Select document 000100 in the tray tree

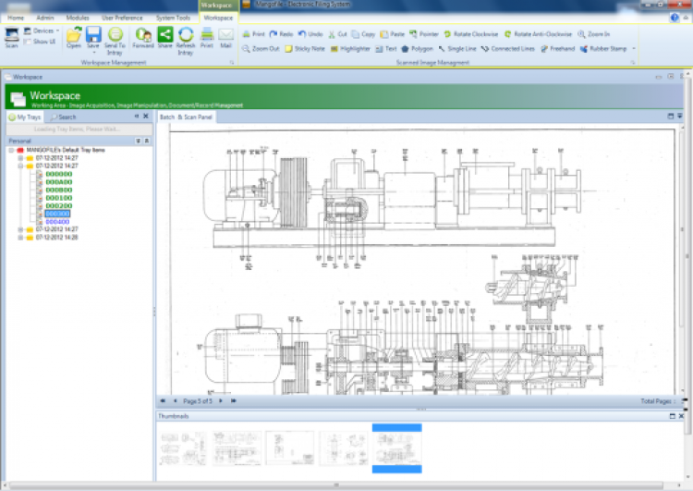tap(58, 198)
